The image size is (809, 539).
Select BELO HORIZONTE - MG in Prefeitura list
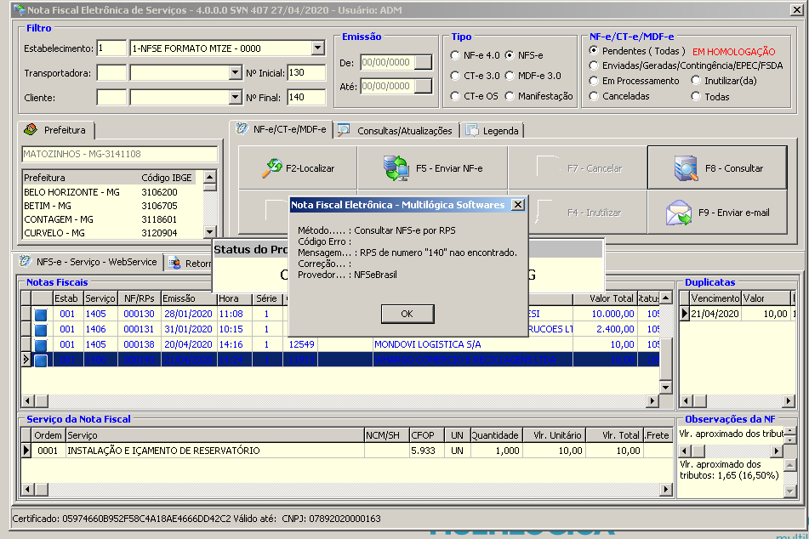[112, 192]
